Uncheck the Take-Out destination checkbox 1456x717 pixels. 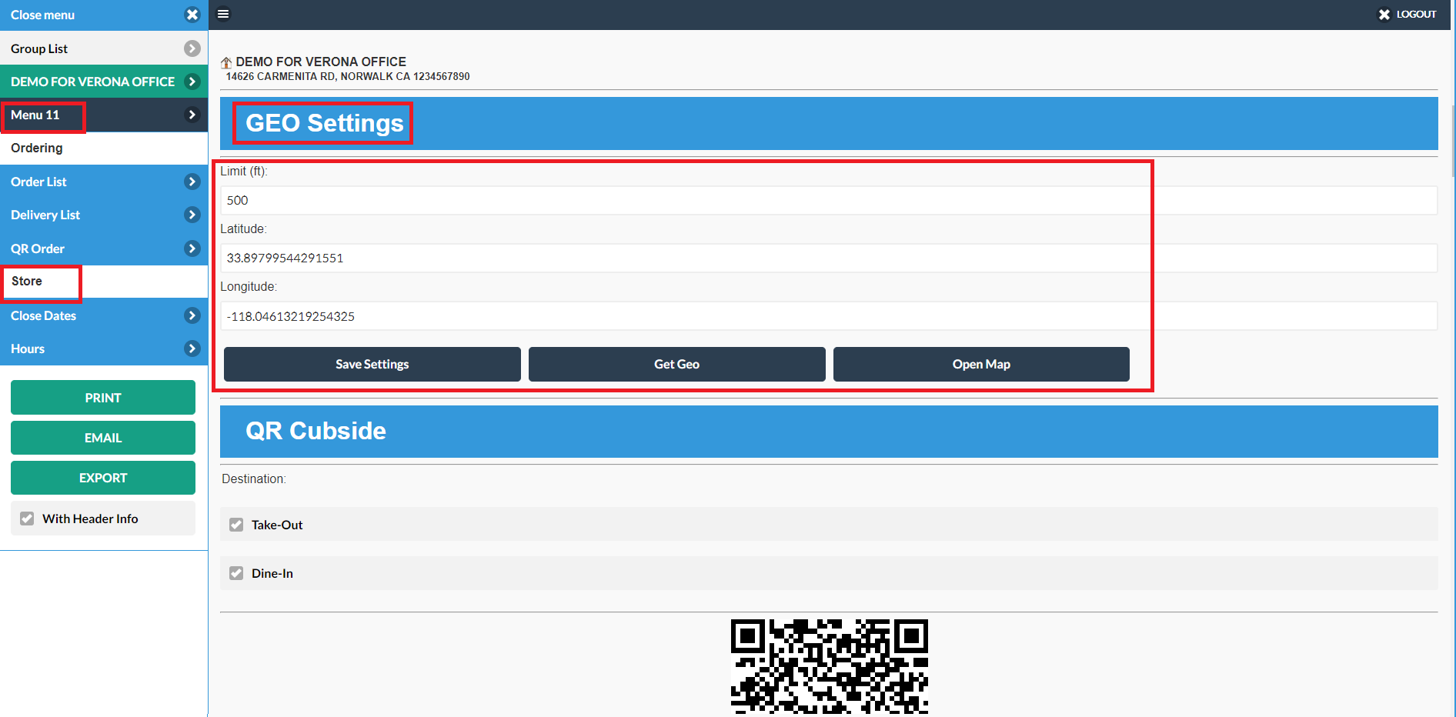point(236,525)
